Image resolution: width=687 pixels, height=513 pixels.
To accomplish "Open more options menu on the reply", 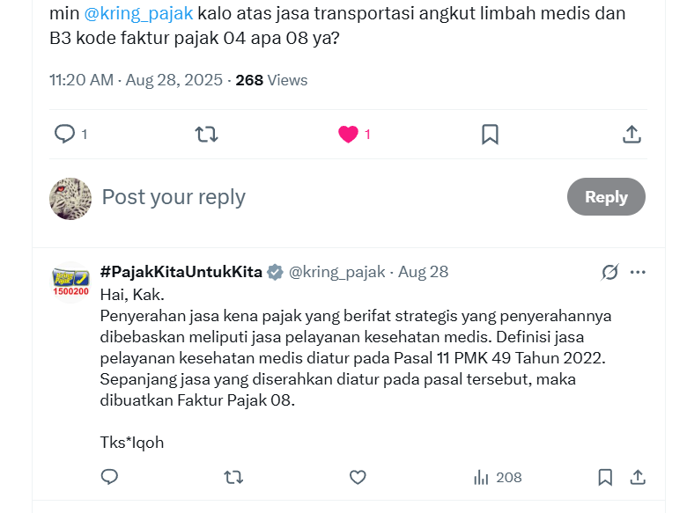I will [x=639, y=272].
